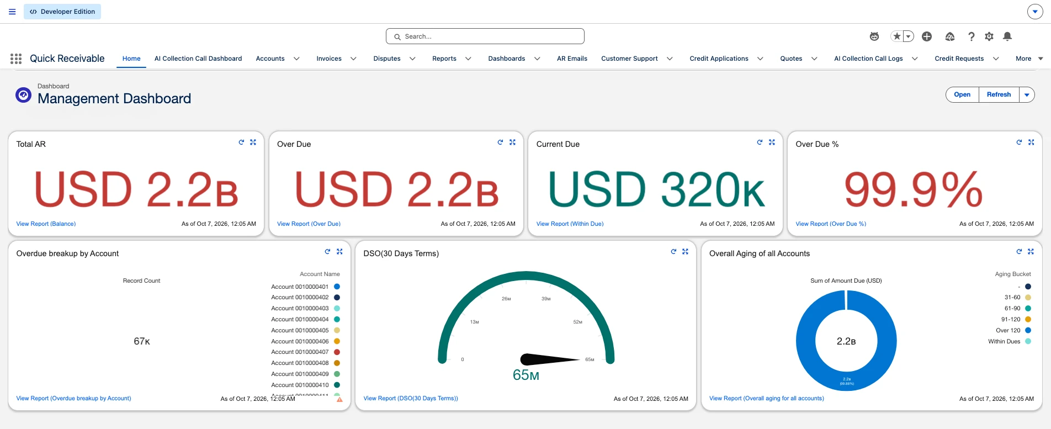1051x429 pixels.
Task: Expand the Overdue breakup by Account chart
Action: click(339, 252)
